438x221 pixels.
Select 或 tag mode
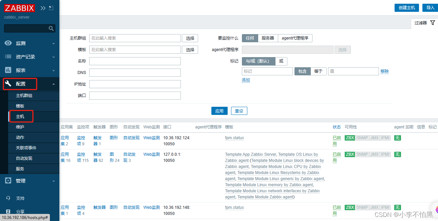(281, 61)
